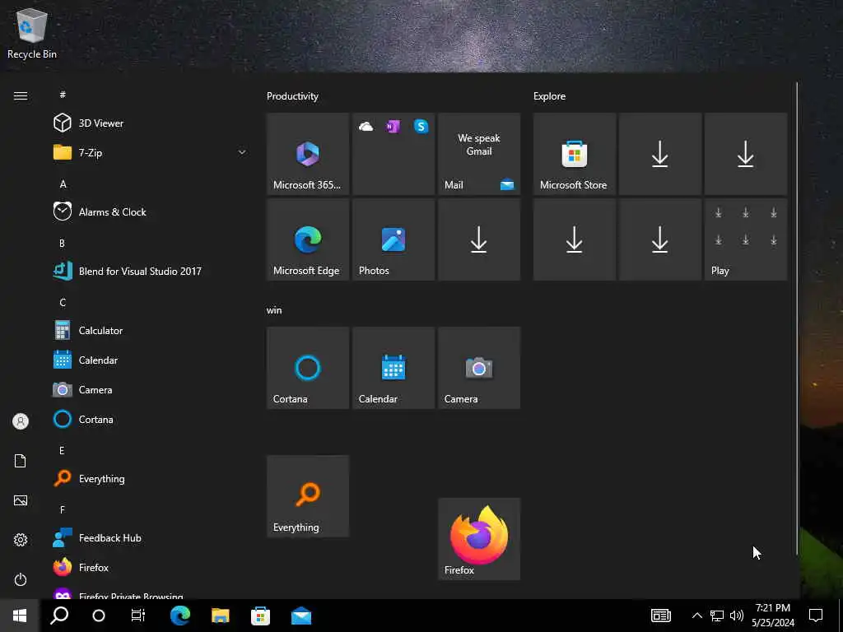Launch Firefox from the app list
The height and width of the screenshot is (632, 843).
click(151, 568)
